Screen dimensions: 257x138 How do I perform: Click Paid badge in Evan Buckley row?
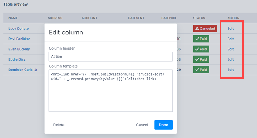click(x=201, y=49)
